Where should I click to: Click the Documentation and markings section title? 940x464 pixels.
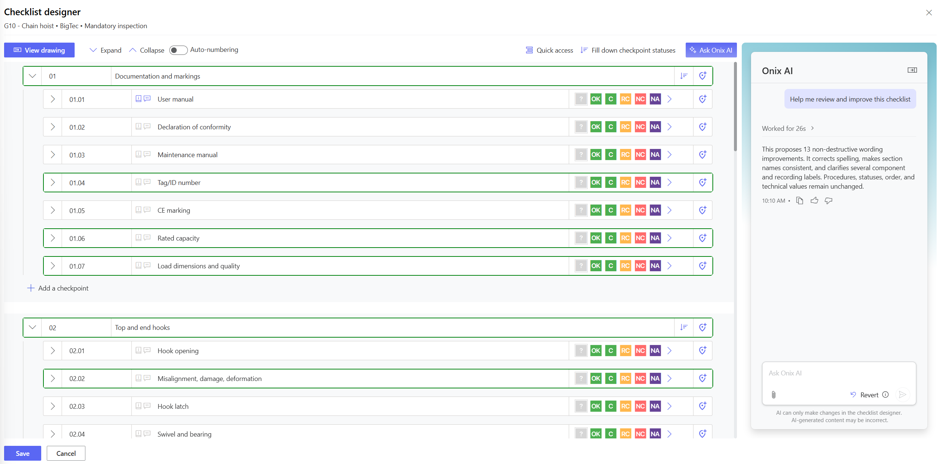[157, 76]
